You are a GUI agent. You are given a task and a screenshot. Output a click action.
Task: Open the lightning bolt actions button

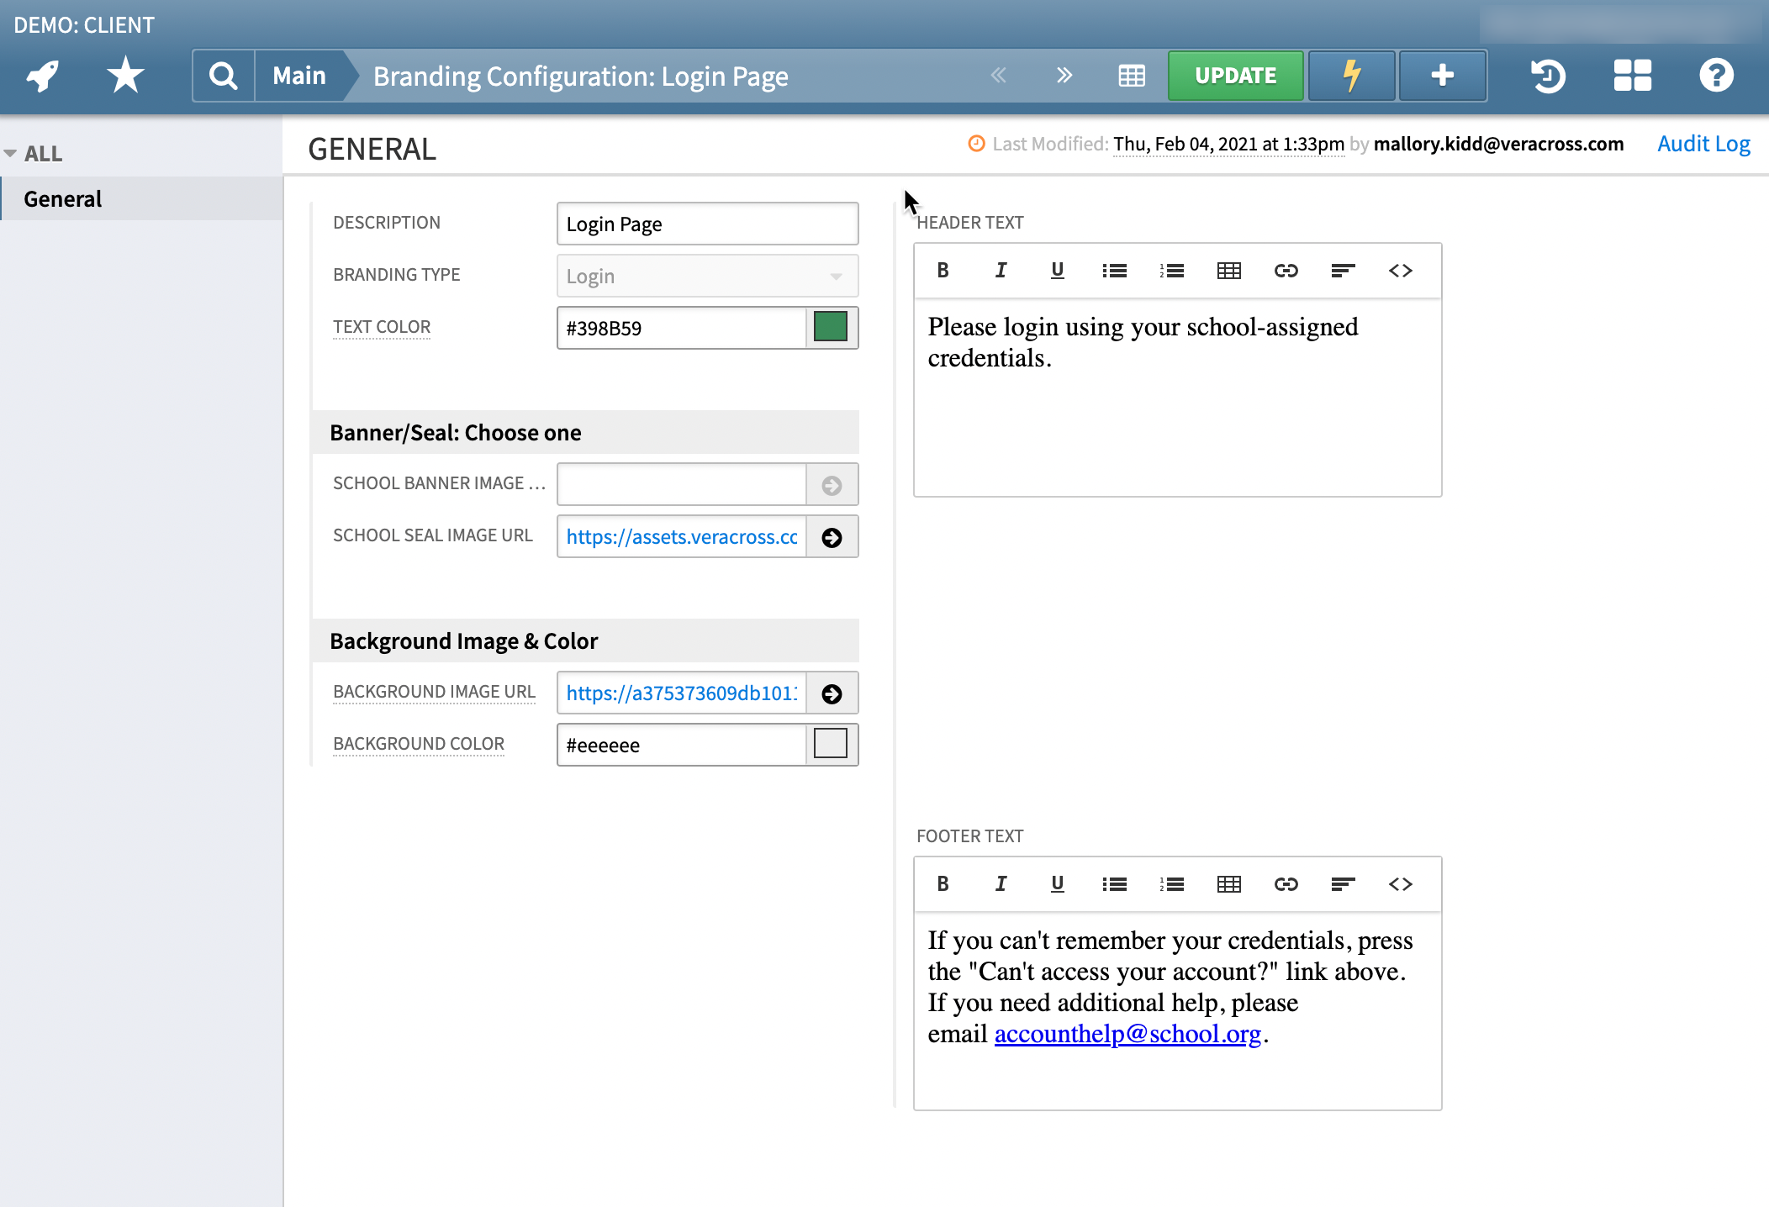pos(1351,76)
